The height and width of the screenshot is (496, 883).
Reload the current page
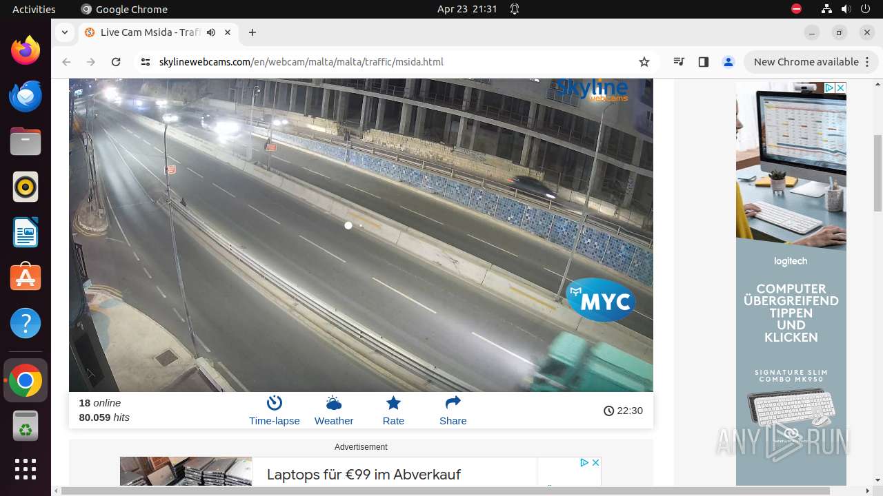116,62
